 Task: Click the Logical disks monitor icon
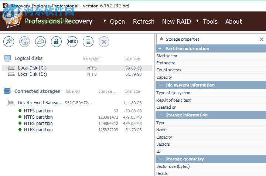tap(7, 58)
